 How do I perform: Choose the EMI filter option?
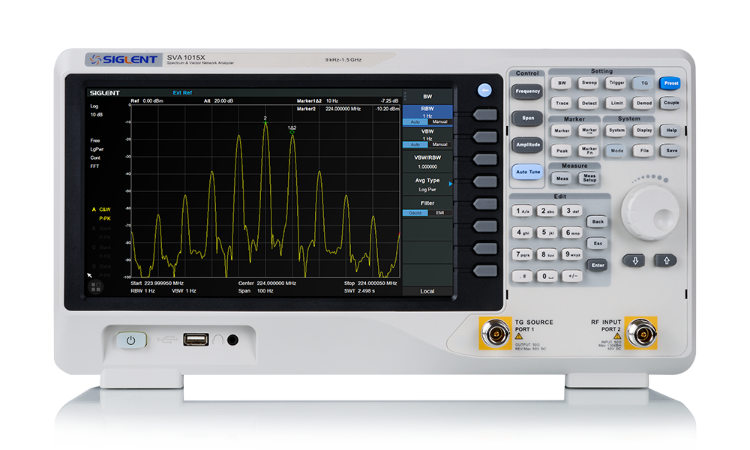tap(439, 213)
